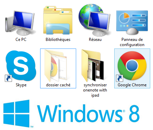Click the "Ce PC" label text
Image resolution: width=153 pixels, height=130 pixels.
tap(21, 40)
